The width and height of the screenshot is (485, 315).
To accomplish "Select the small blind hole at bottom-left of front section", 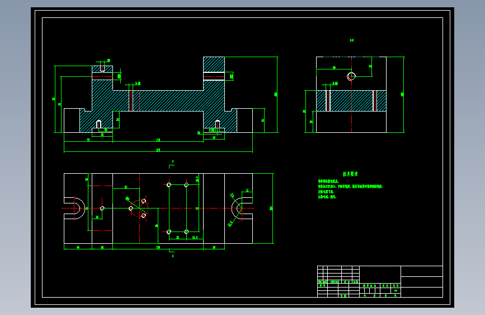I will tap(98, 124).
